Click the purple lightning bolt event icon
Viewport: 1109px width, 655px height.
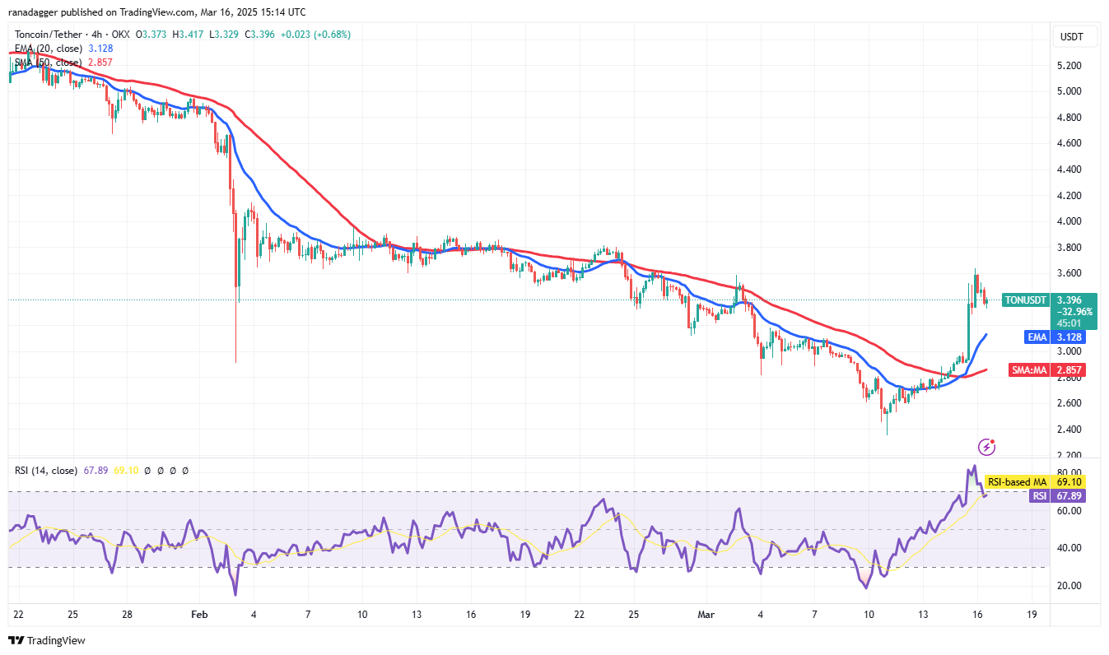986,447
